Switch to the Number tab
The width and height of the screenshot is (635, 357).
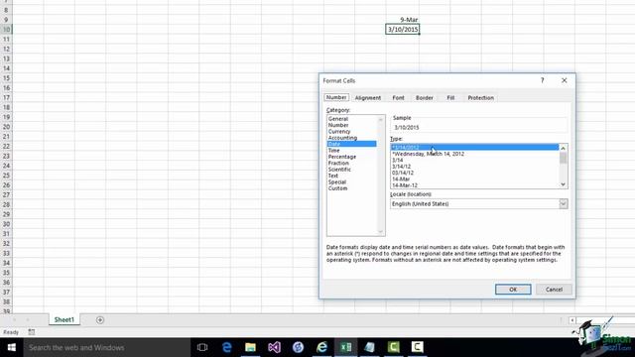point(336,97)
